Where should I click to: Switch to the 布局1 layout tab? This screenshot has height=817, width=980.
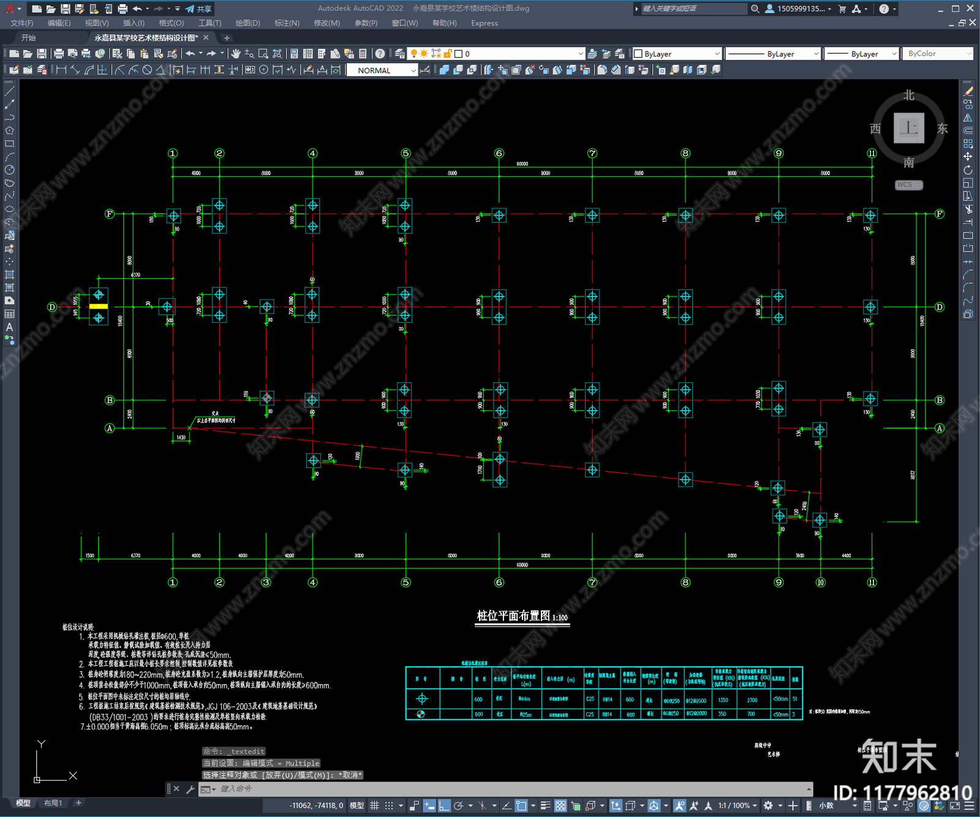(x=53, y=803)
